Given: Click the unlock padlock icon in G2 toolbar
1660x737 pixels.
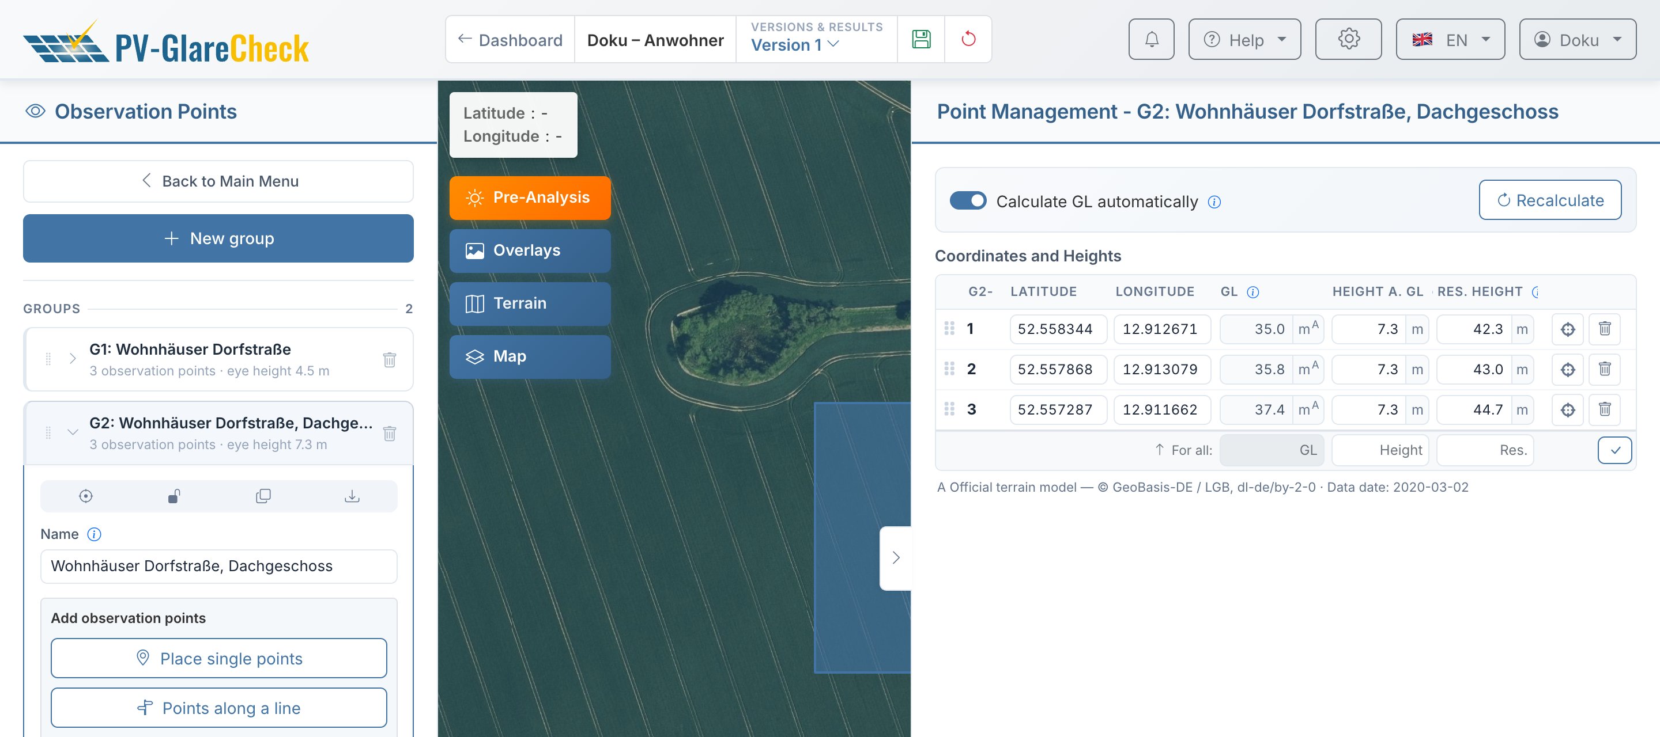Looking at the screenshot, I should [x=174, y=496].
